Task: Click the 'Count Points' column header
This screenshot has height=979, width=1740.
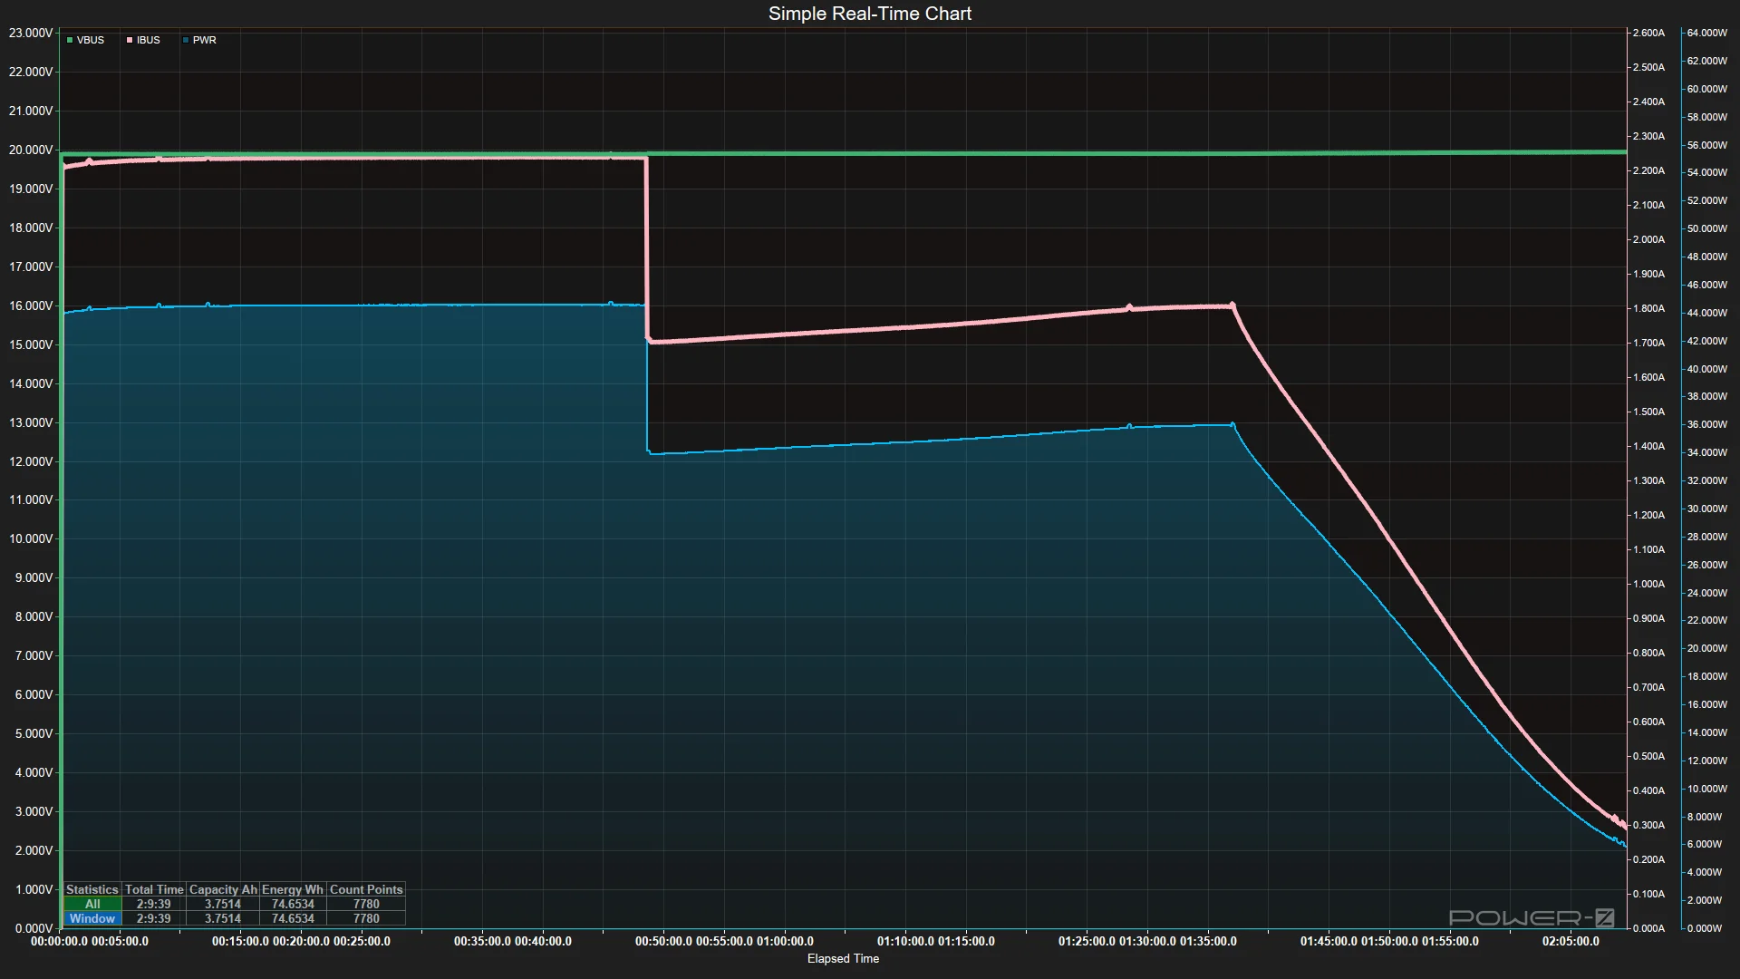Action: (x=366, y=889)
